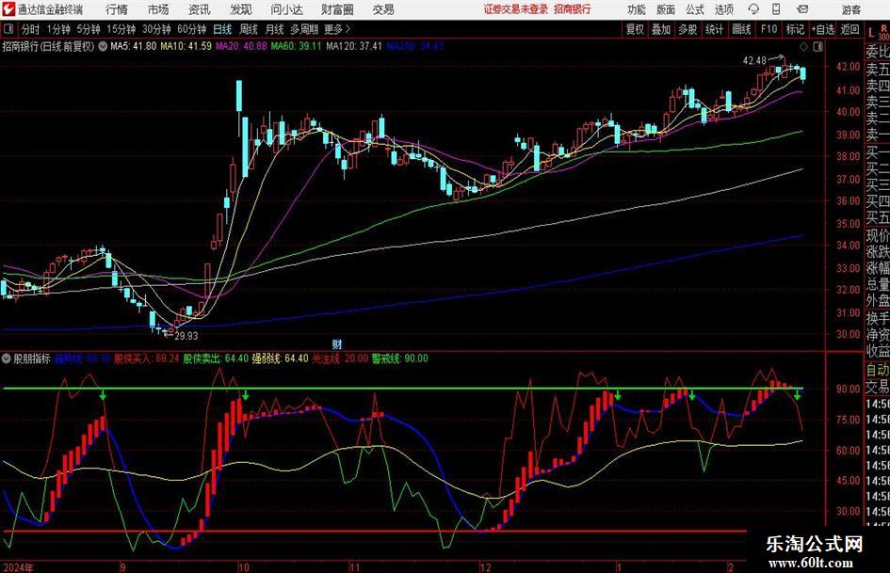The image size is (890, 573).
Task: Select the 60分钟 period tab
Action: click(192, 29)
